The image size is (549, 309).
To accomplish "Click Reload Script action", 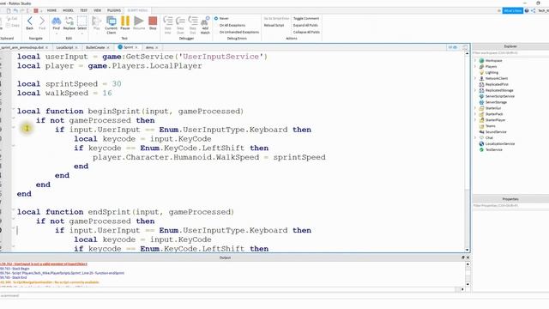I will pos(274,25).
